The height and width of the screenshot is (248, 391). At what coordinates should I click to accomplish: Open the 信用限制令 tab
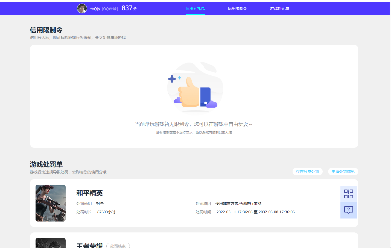tap(237, 8)
